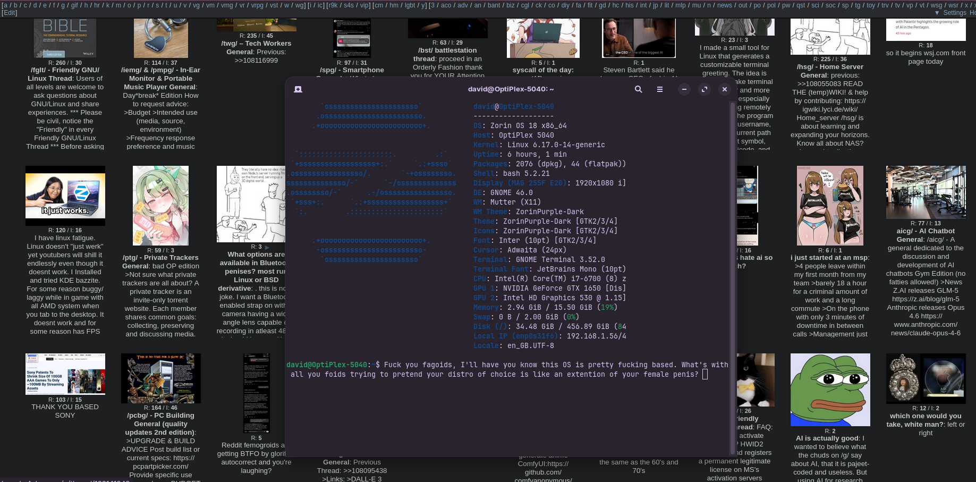Open the Sony patents screenshot thumbnail
976x482 pixels.
(65, 374)
